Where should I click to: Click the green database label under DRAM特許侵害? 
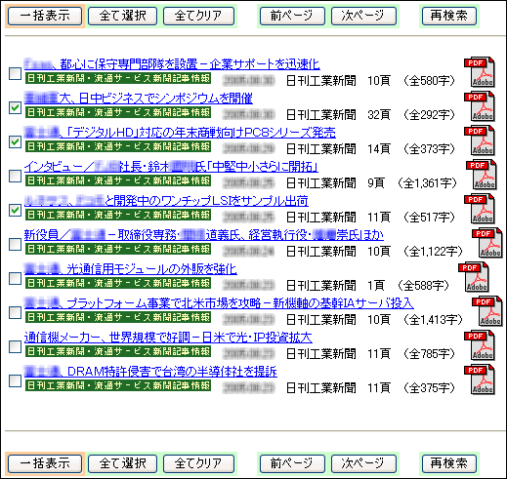tap(118, 385)
